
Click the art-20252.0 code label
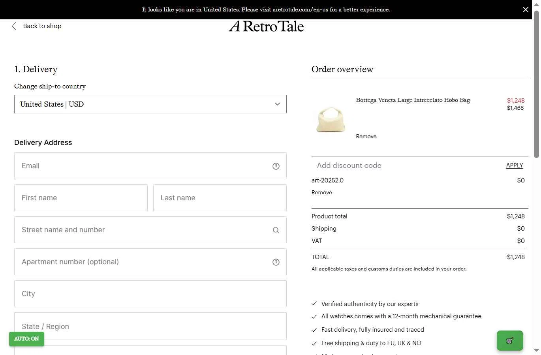click(327, 180)
